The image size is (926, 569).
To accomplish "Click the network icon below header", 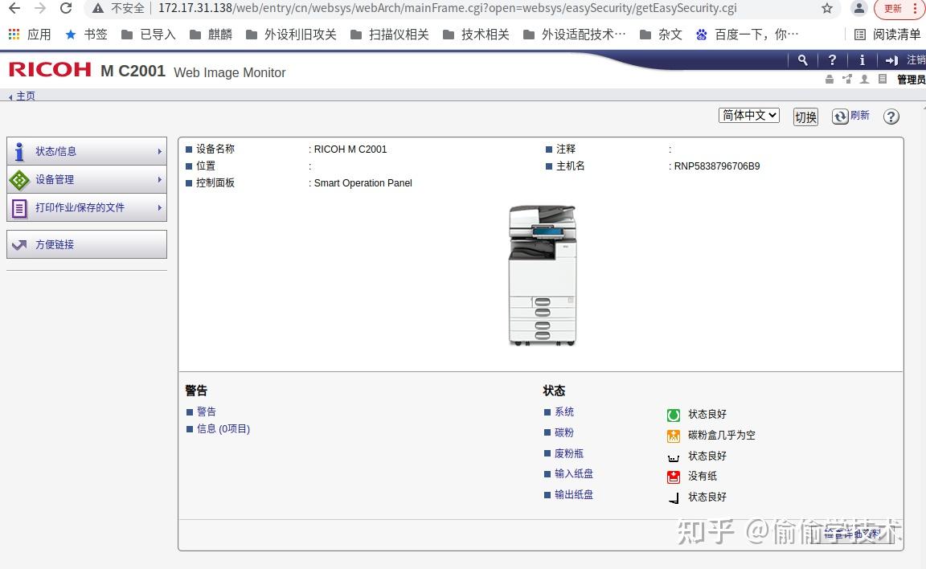I will click(x=847, y=79).
